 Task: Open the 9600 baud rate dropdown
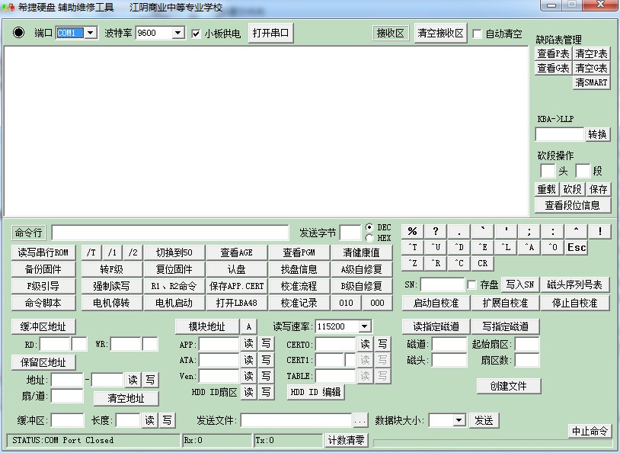pyautogui.click(x=177, y=34)
